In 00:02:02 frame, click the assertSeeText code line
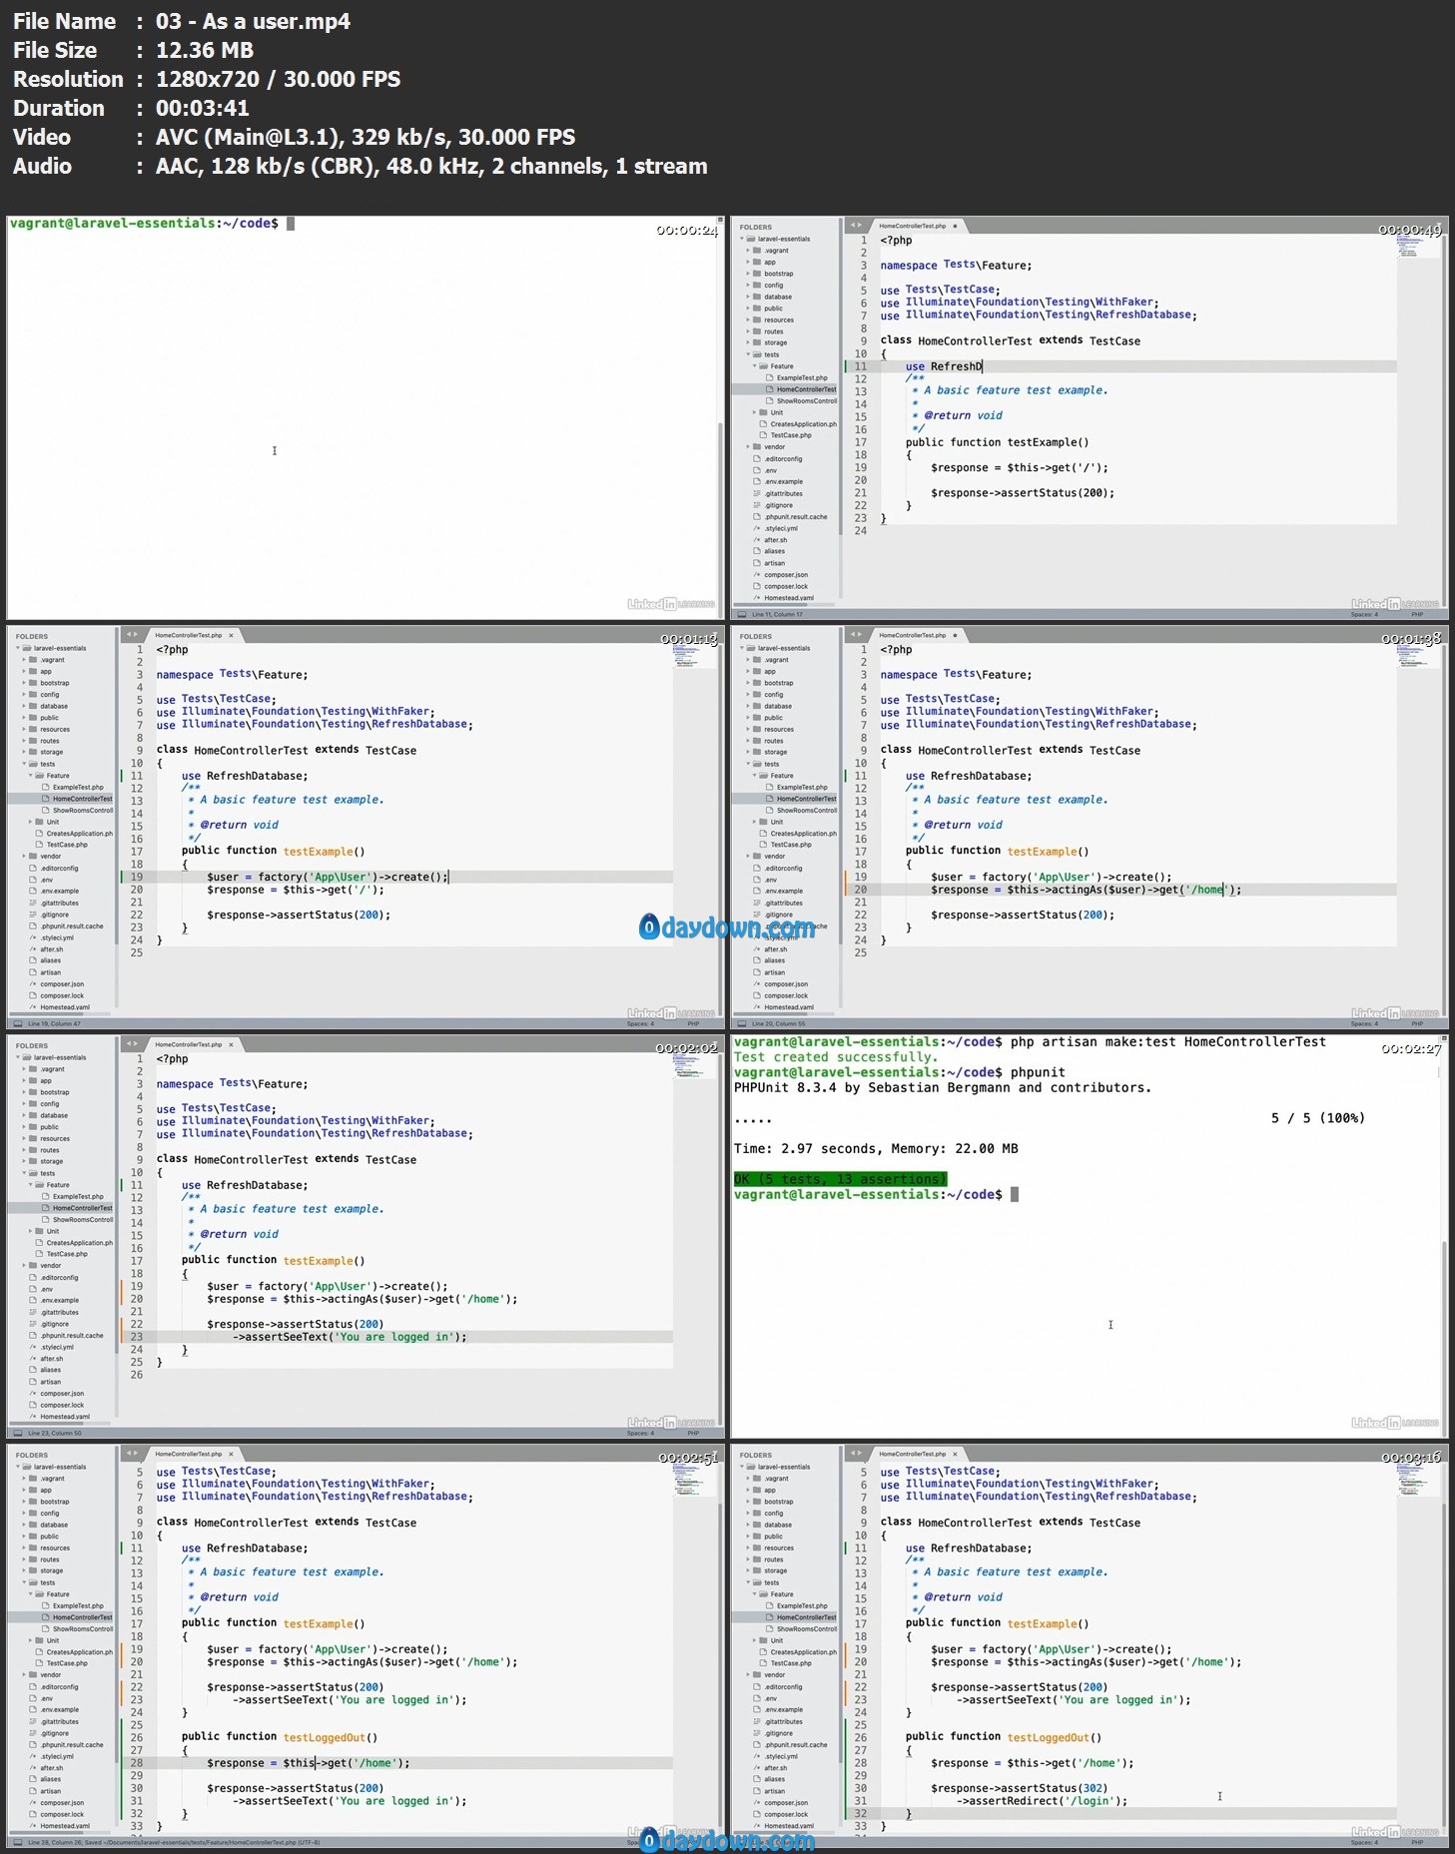Screen dimensions: 1455x1854 (350, 1337)
